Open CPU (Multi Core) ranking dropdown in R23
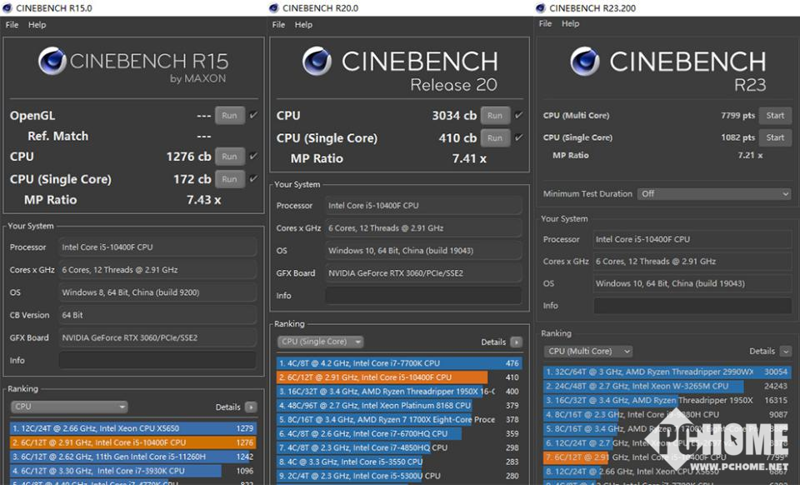The width and height of the screenshot is (800, 485). tap(588, 352)
